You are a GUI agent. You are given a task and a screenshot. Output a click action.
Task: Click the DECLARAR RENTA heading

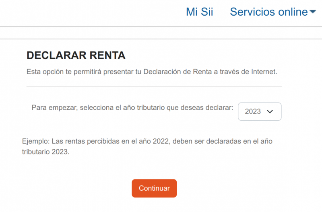pos(76,56)
